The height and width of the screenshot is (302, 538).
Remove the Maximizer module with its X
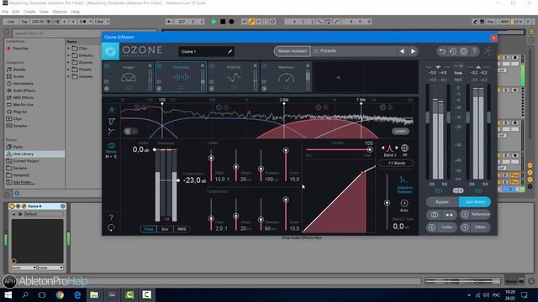pos(308,65)
